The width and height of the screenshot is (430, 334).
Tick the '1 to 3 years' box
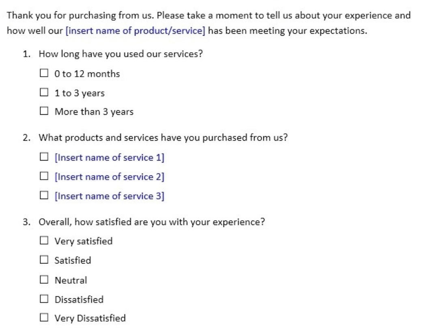pos(43,93)
